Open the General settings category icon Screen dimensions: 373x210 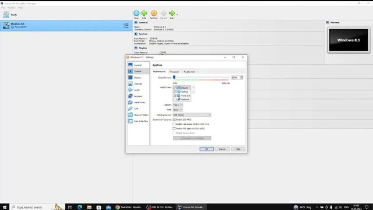coord(131,65)
